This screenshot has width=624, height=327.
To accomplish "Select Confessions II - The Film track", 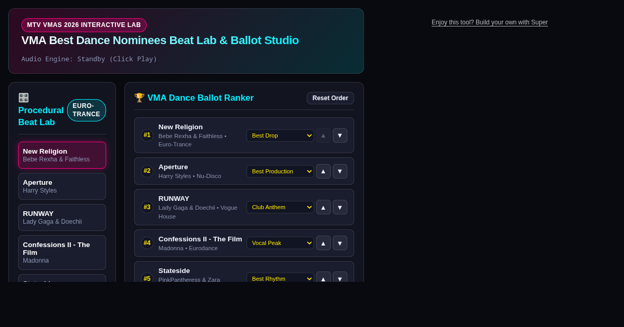I will (x=62, y=252).
